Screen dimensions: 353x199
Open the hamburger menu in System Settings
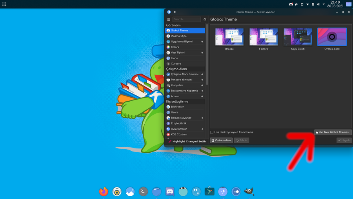point(169,19)
